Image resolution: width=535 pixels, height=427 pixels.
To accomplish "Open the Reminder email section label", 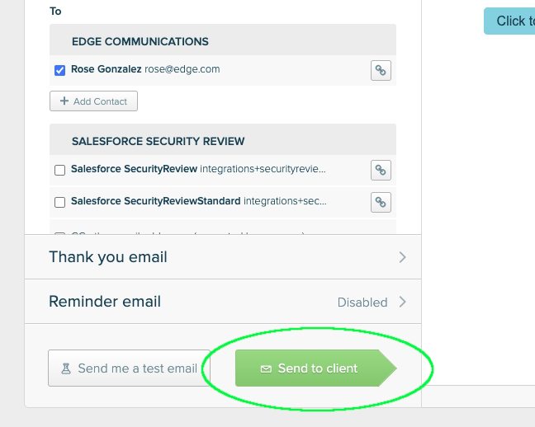I will coord(105,302).
